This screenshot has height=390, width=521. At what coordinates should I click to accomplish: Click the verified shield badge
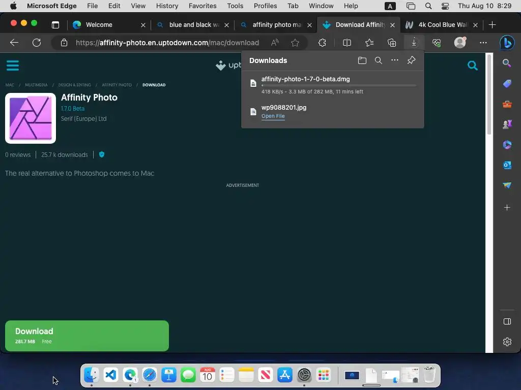coord(102,154)
